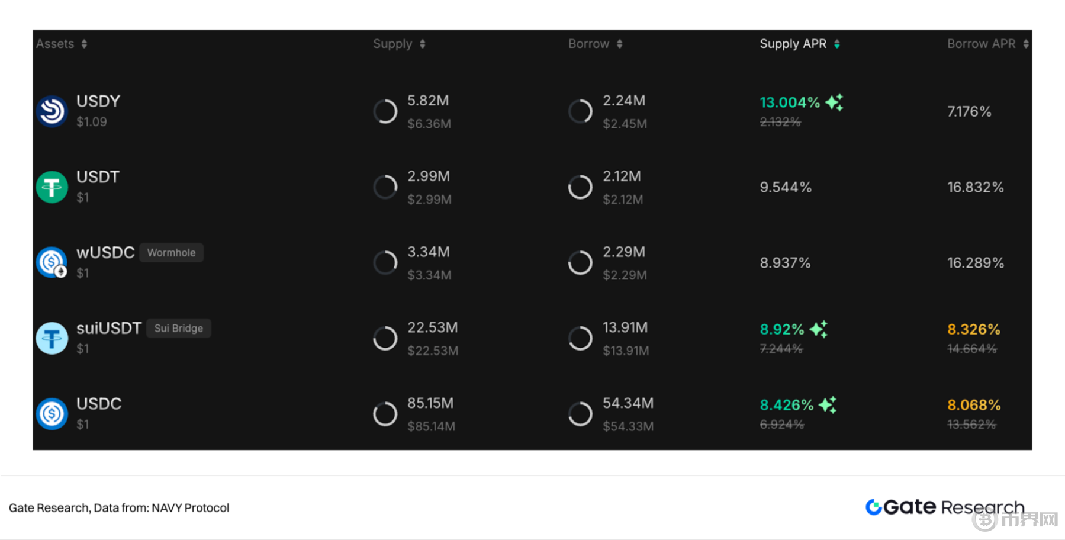Click the USDT supply value 2.99M
The image size is (1065, 540).
pyautogui.click(x=429, y=176)
